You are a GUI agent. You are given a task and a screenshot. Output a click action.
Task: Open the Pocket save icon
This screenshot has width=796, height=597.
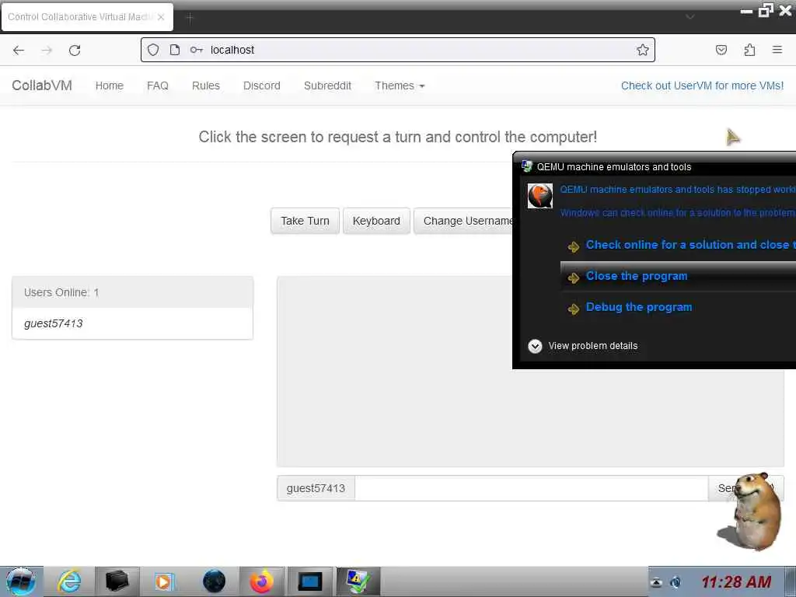click(721, 50)
